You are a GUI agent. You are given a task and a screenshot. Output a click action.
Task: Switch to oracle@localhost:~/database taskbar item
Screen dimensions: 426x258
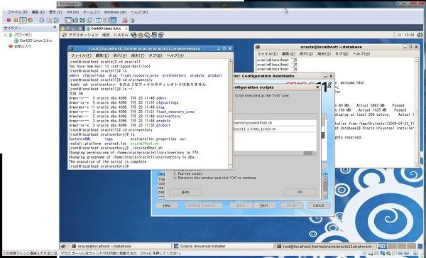point(121,247)
